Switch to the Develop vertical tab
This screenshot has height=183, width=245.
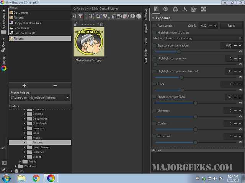pyautogui.click(x=146, y=14)
